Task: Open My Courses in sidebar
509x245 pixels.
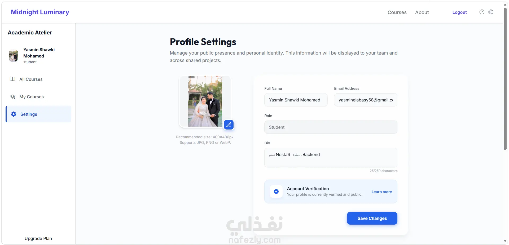Action: pos(38,97)
